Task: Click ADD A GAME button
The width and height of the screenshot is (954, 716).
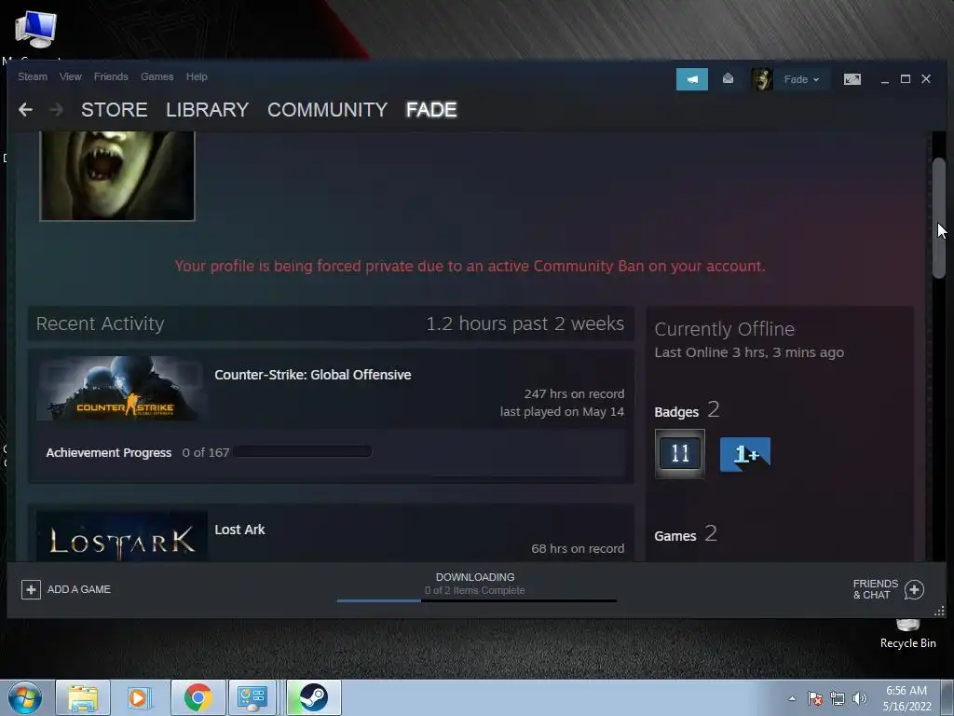Action: tap(66, 589)
